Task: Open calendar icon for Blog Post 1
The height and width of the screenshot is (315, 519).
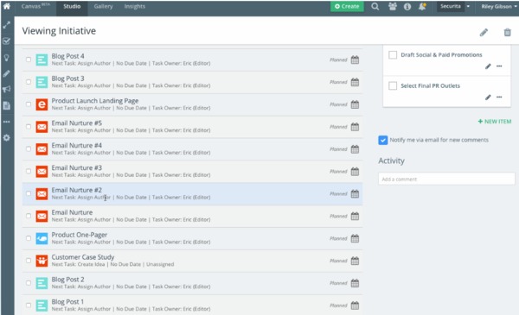Action: 355,306
